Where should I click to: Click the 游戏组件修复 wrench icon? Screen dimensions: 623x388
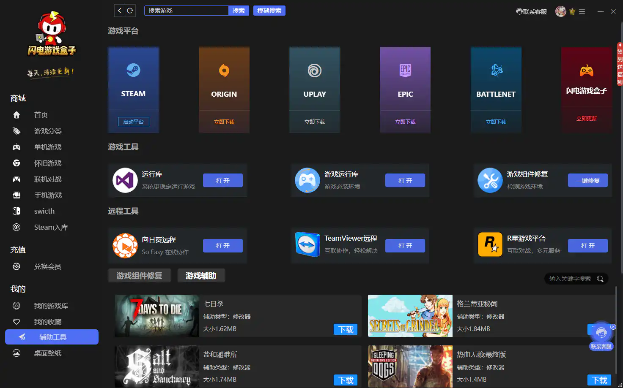[490, 180]
